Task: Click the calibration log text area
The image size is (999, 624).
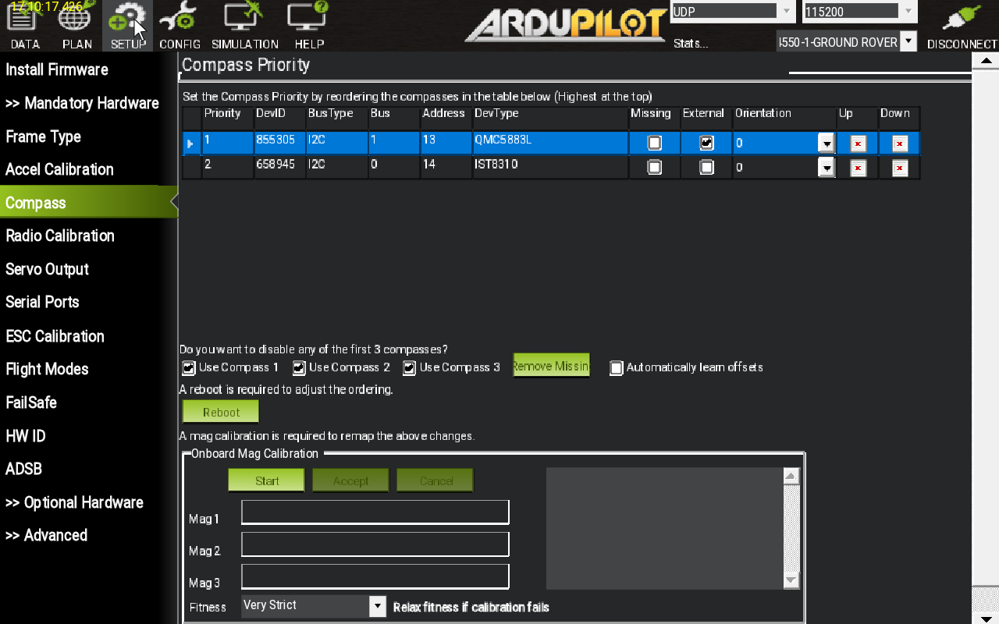Action: coord(664,528)
